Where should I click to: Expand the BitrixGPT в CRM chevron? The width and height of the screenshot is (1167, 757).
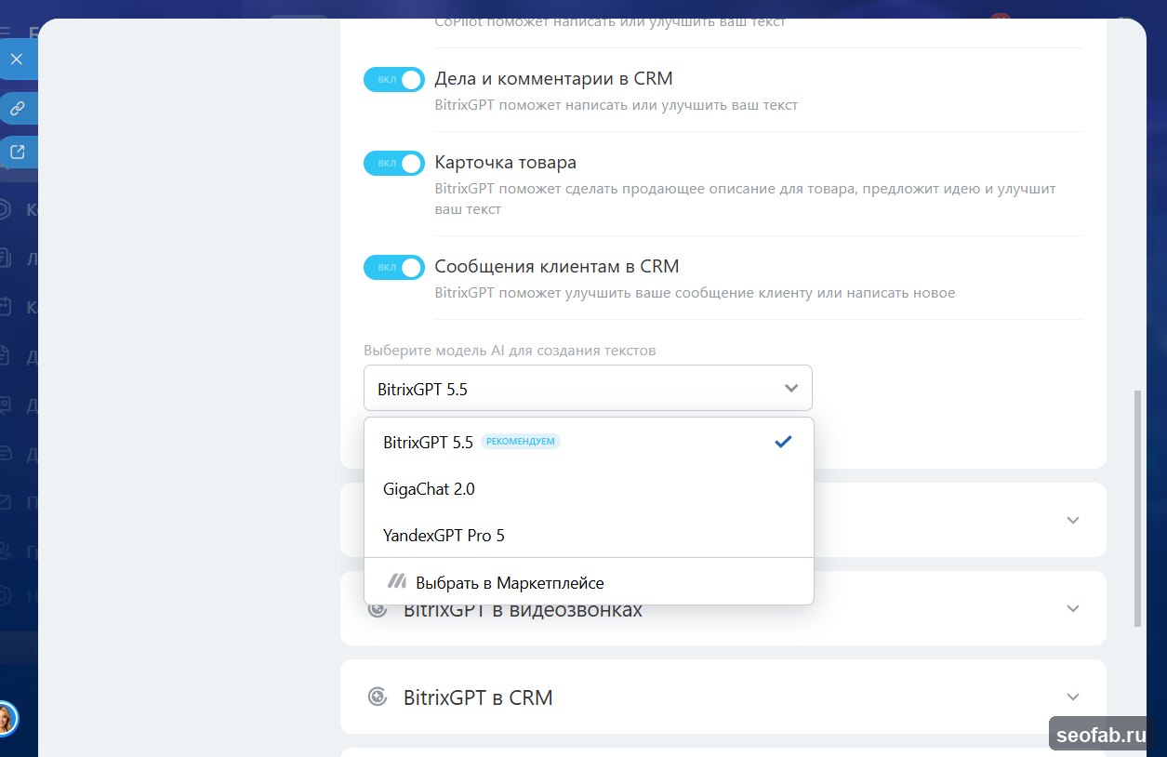point(1073,697)
